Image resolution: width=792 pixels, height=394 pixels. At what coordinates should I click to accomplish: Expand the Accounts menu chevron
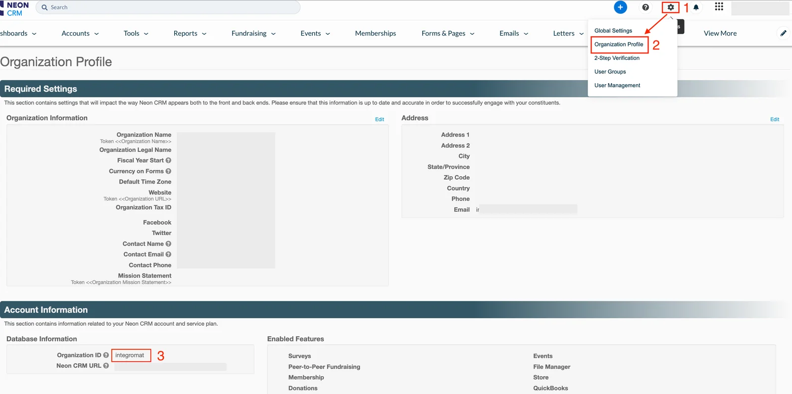tap(97, 34)
